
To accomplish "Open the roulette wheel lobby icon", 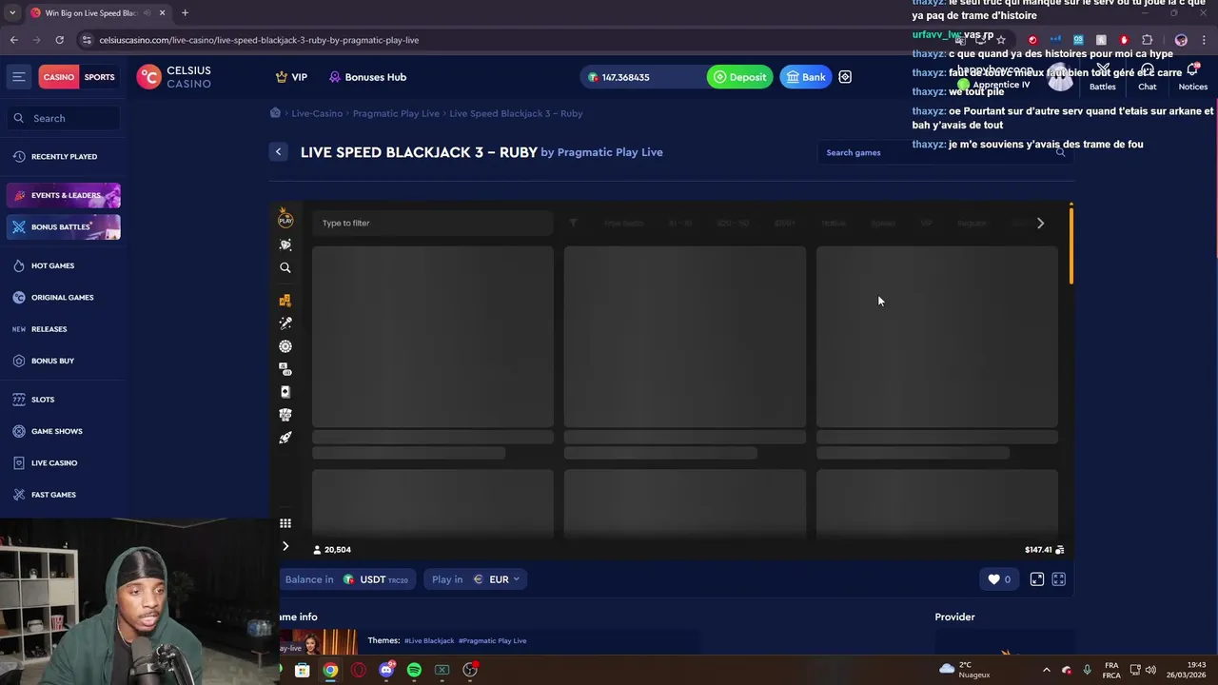I will pyautogui.click(x=285, y=346).
